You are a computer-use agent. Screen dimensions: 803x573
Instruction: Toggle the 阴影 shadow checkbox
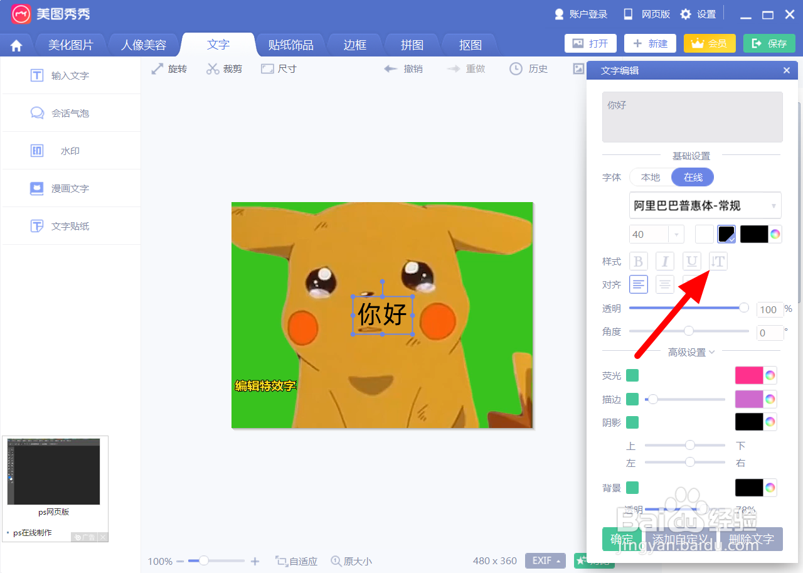coord(632,422)
